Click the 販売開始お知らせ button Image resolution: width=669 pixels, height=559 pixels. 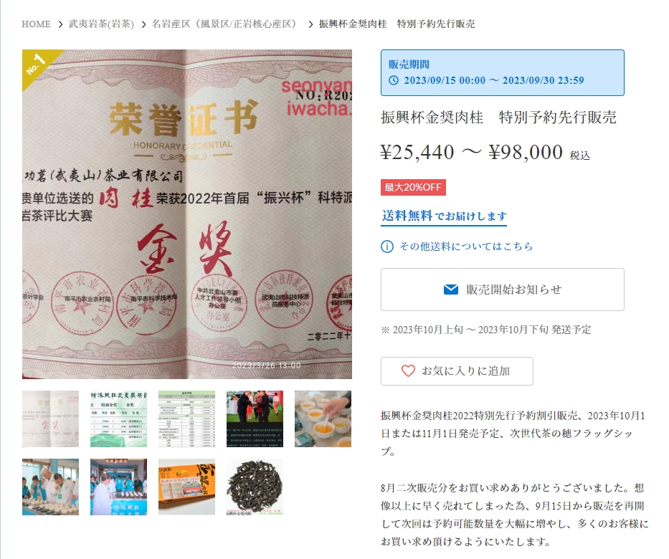click(502, 290)
